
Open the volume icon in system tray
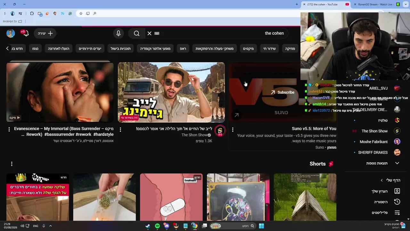(22, 226)
